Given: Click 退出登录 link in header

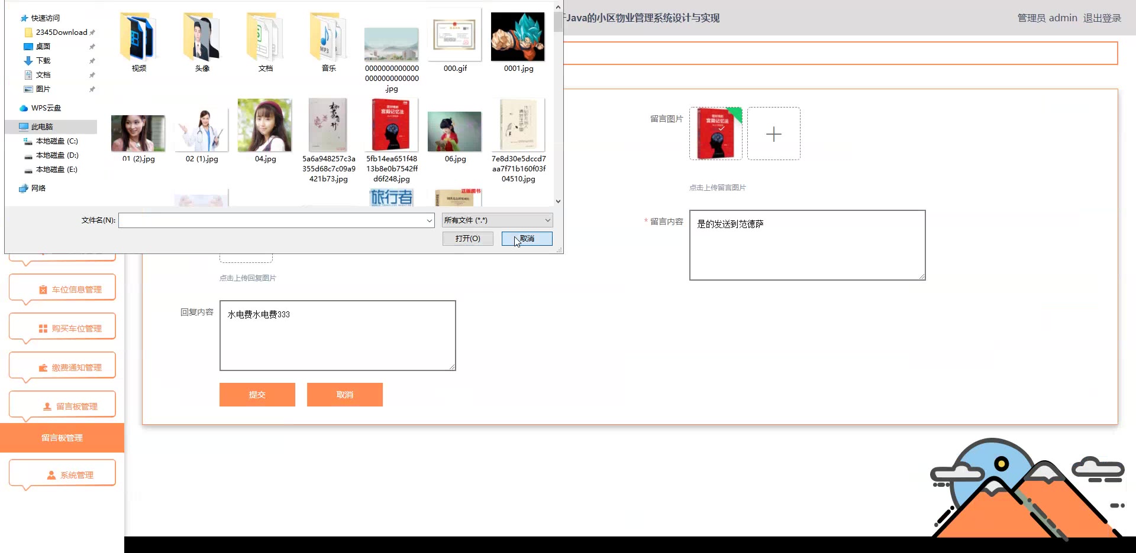Looking at the screenshot, I should click(x=1102, y=18).
